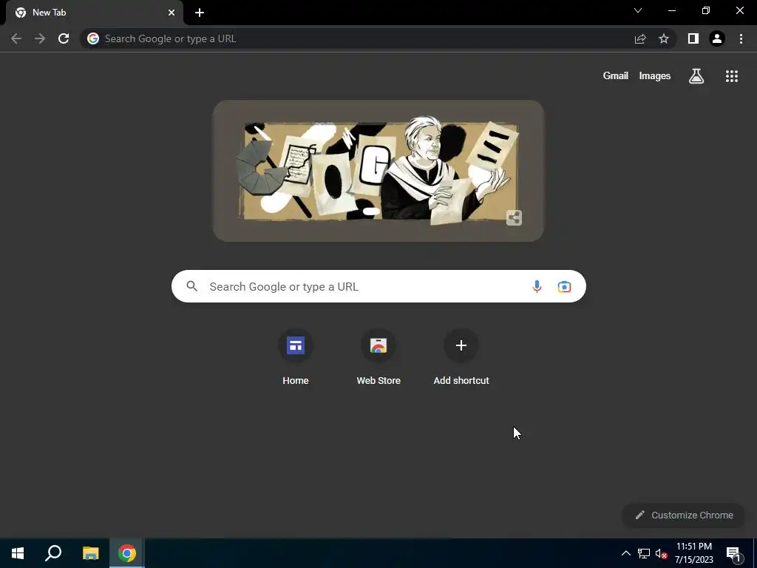Open the Images link

click(x=655, y=76)
